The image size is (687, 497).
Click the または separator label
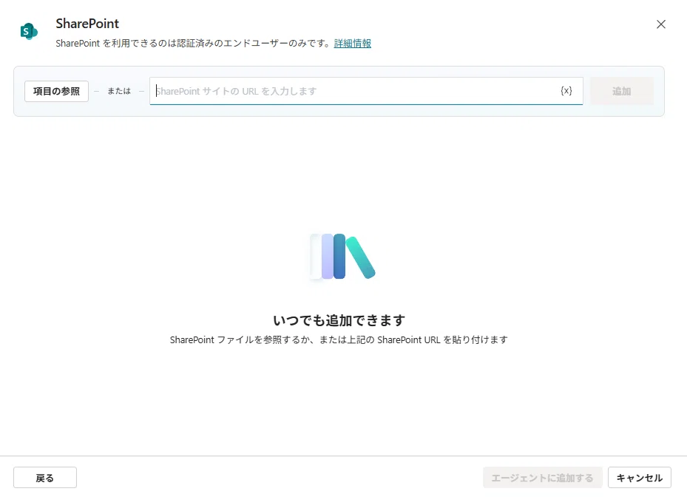[x=119, y=91]
